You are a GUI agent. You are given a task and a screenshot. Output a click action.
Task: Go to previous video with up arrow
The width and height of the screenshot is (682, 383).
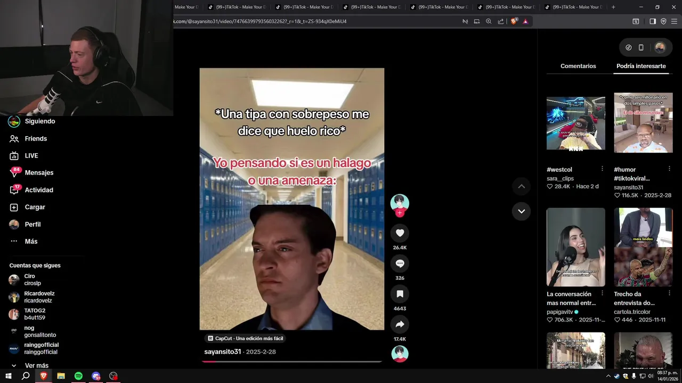click(521, 186)
